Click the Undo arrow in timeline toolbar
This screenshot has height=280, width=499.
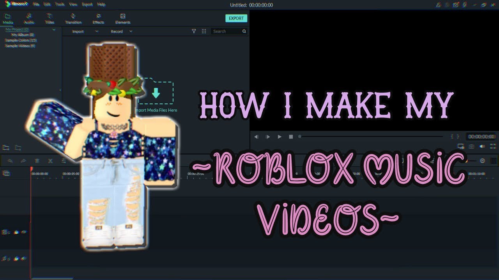(x=10, y=161)
